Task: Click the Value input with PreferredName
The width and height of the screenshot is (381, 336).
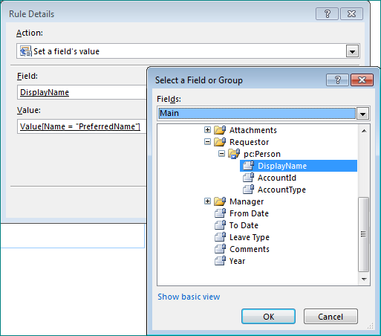Action: [82, 126]
